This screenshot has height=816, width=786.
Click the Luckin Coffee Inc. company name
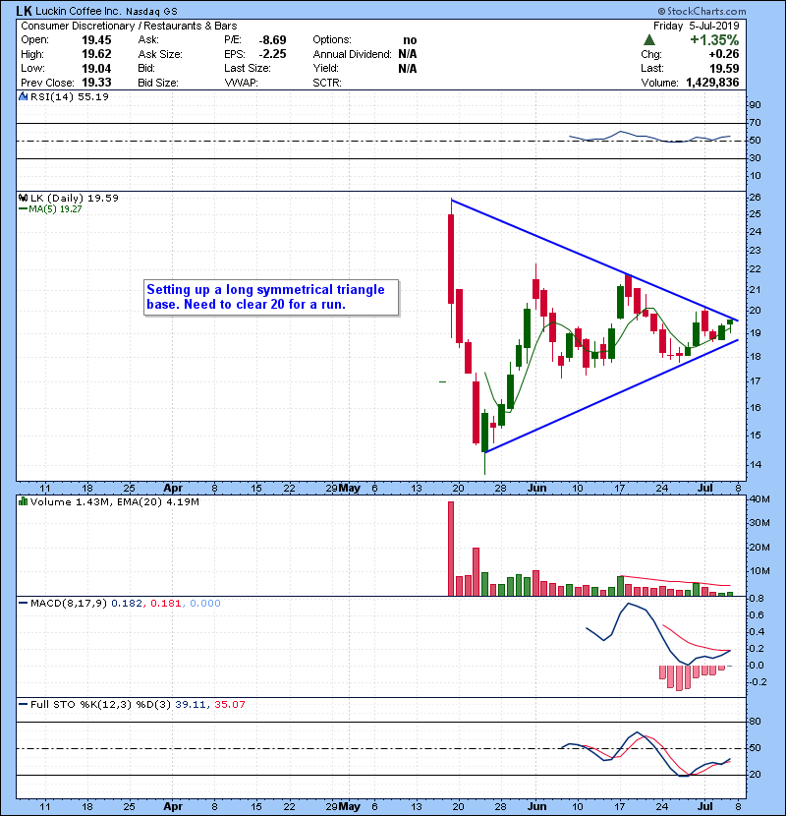point(78,11)
